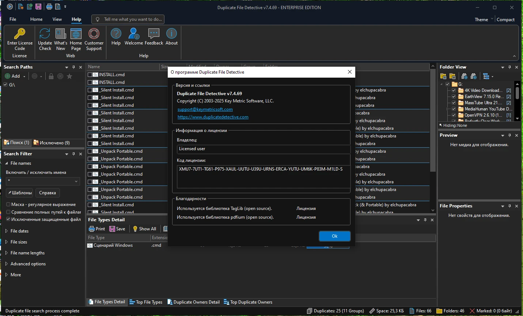Enable the 'Маска - регулярное выражение' checkbox

(x=8, y=204)
